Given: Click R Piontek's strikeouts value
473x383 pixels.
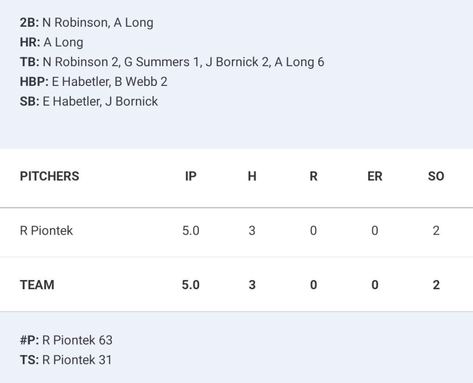Looking at the screenshot, I should coord(436,231).
